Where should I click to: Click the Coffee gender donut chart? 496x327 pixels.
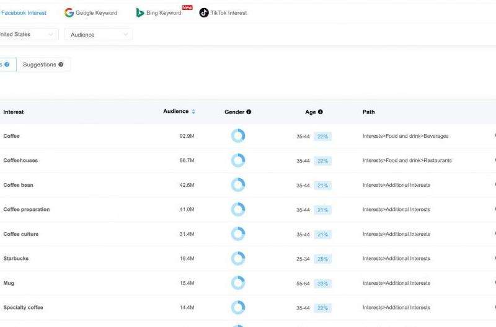pos(238,136)
